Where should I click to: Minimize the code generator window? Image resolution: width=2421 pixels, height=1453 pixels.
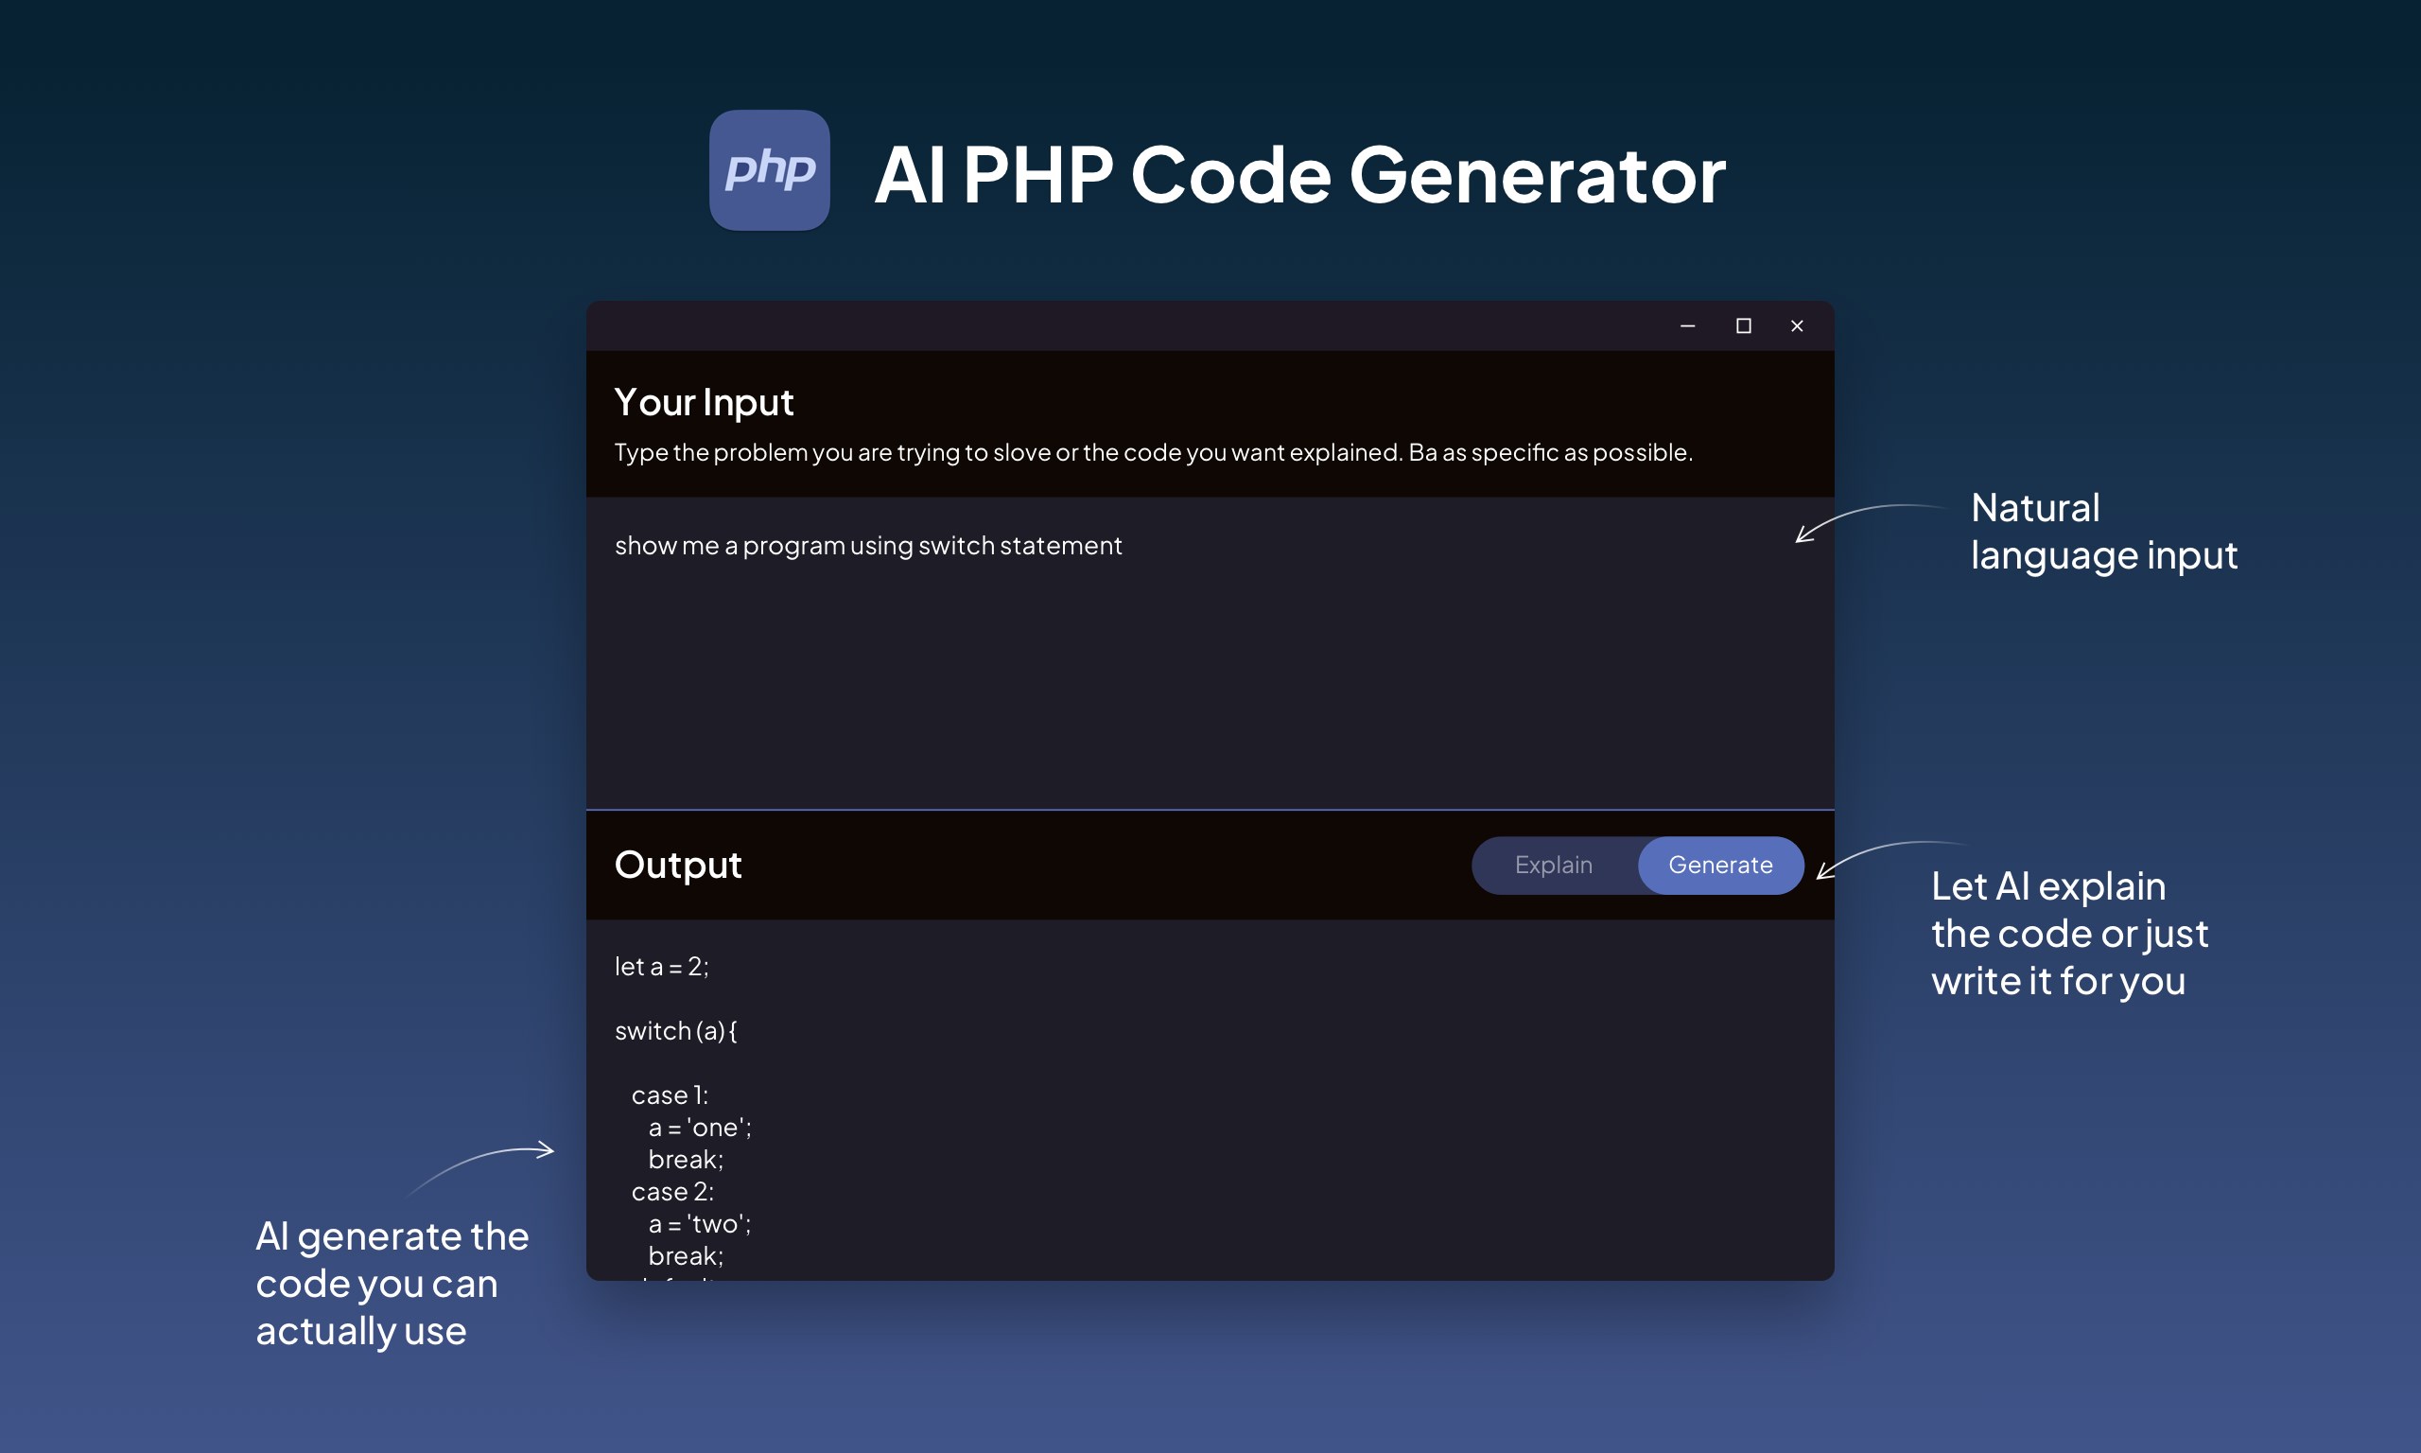(x=1687, y=326)
